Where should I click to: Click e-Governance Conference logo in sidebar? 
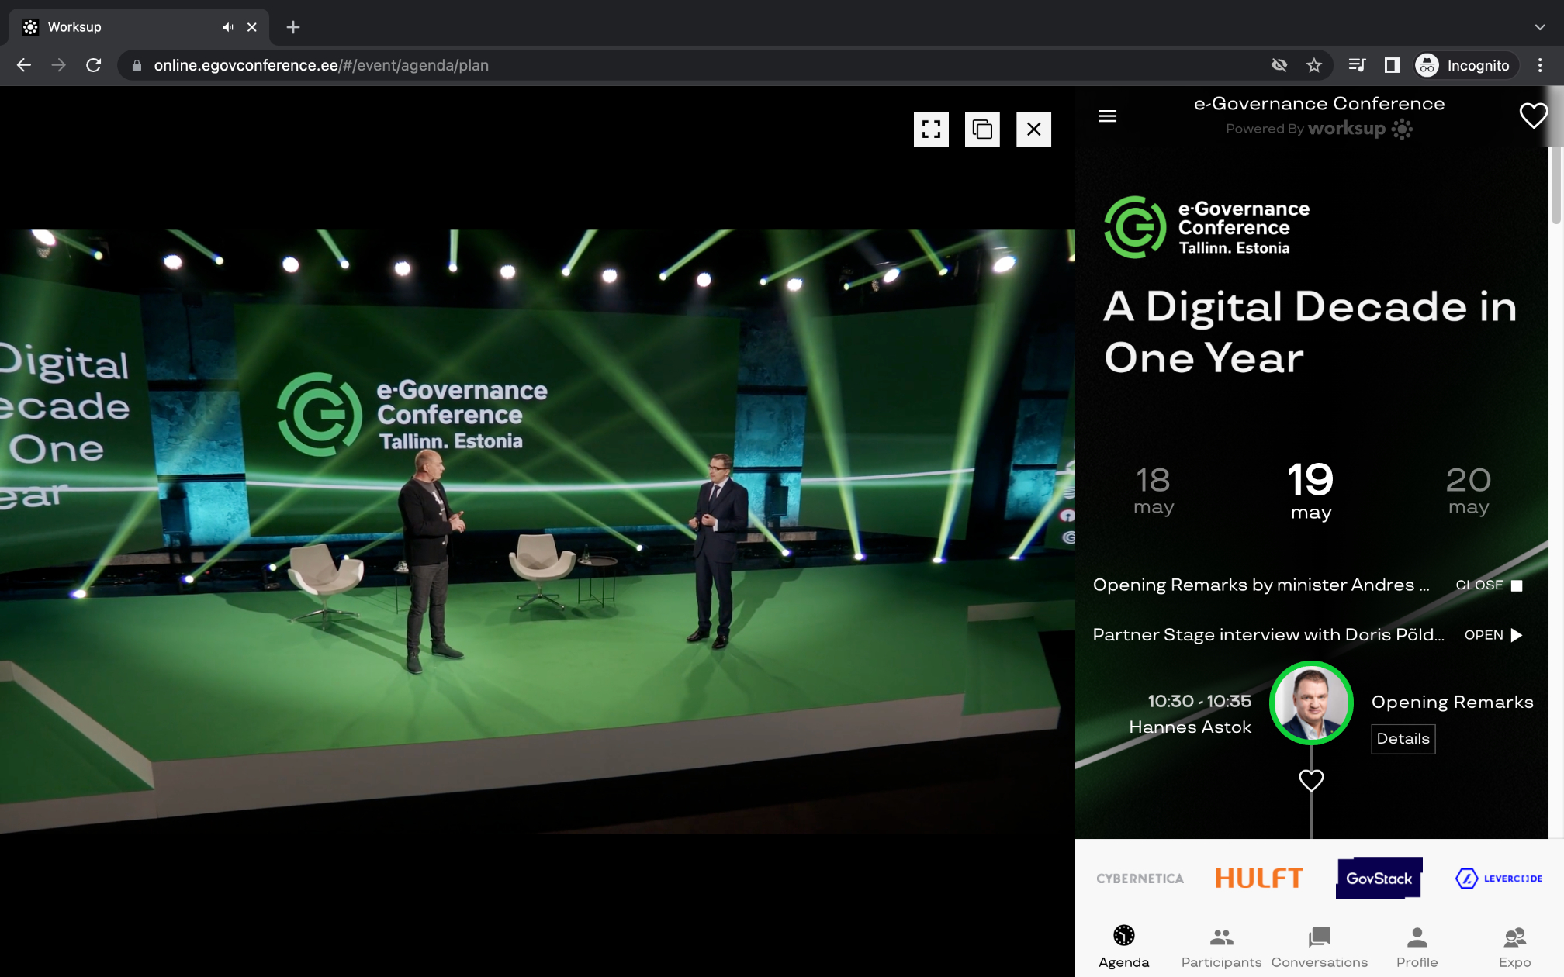pos(1207,226)
